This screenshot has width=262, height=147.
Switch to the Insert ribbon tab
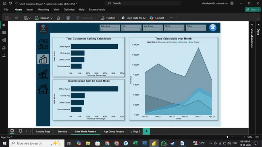point(30,10)
